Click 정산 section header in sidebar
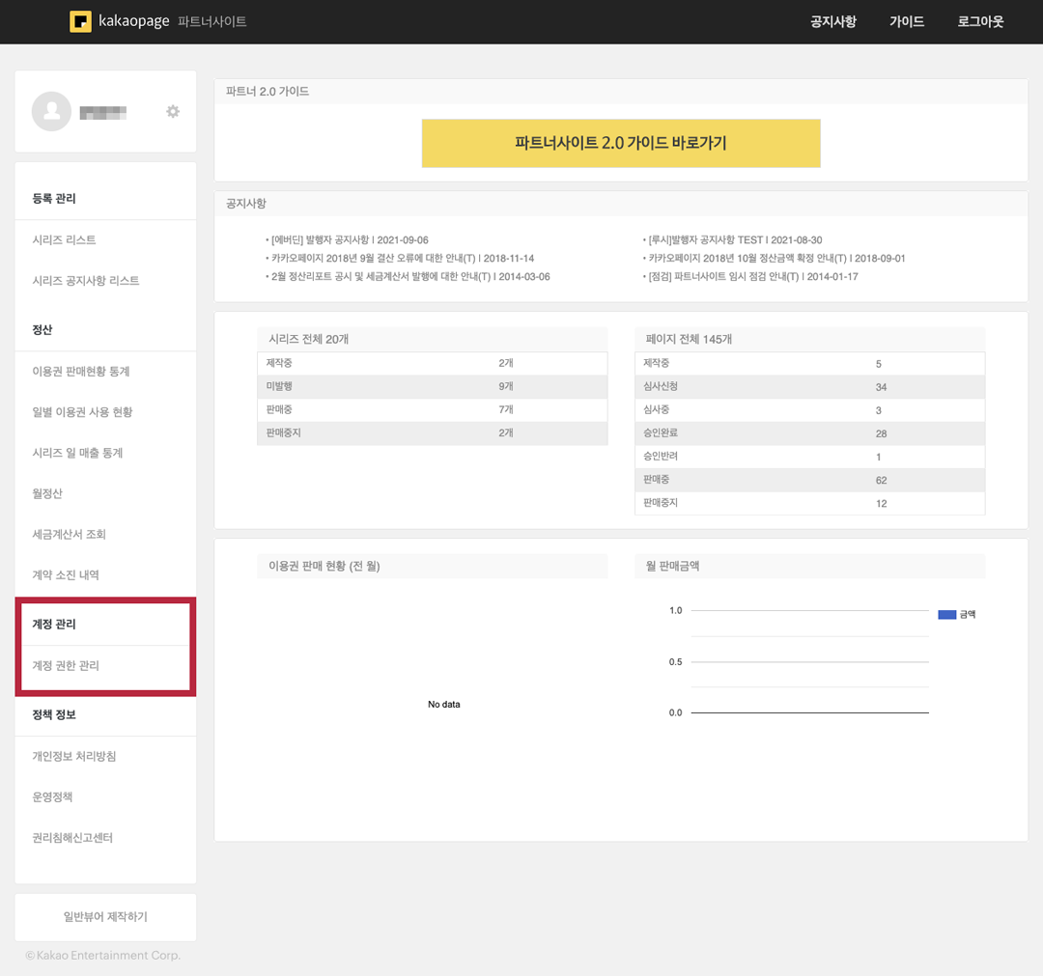 [x=42, y=329]
